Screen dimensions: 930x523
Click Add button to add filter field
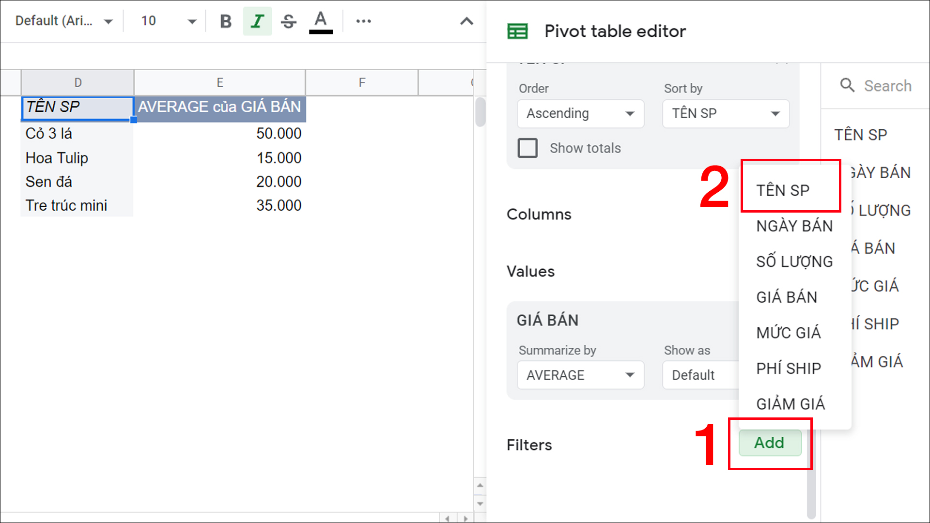pos(770,442)
